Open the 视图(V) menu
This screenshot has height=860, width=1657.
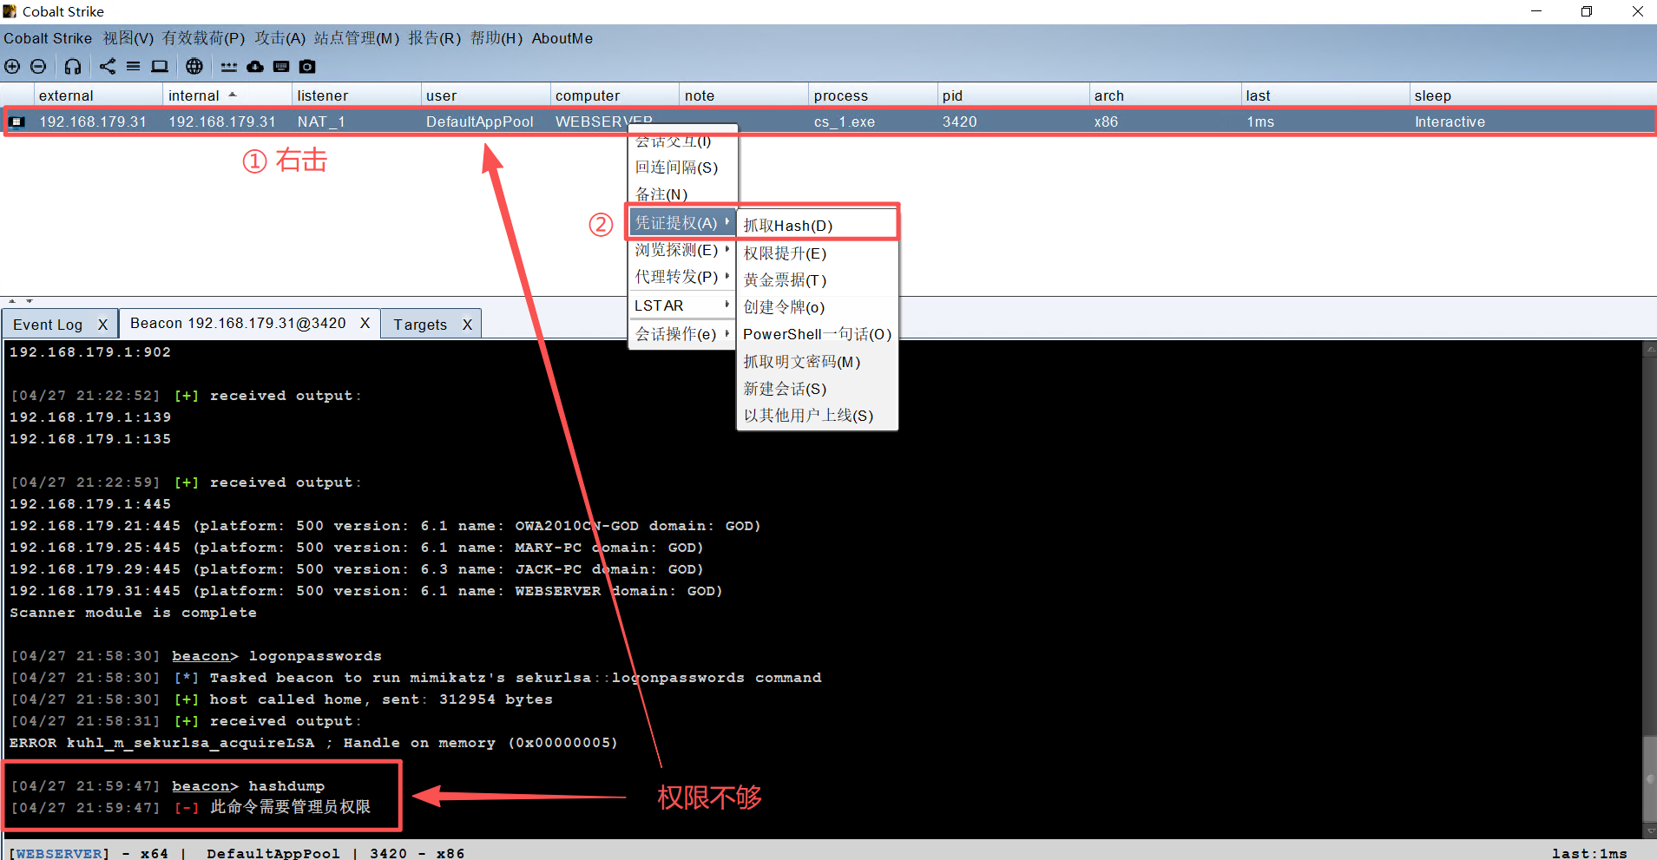point(128,38)
